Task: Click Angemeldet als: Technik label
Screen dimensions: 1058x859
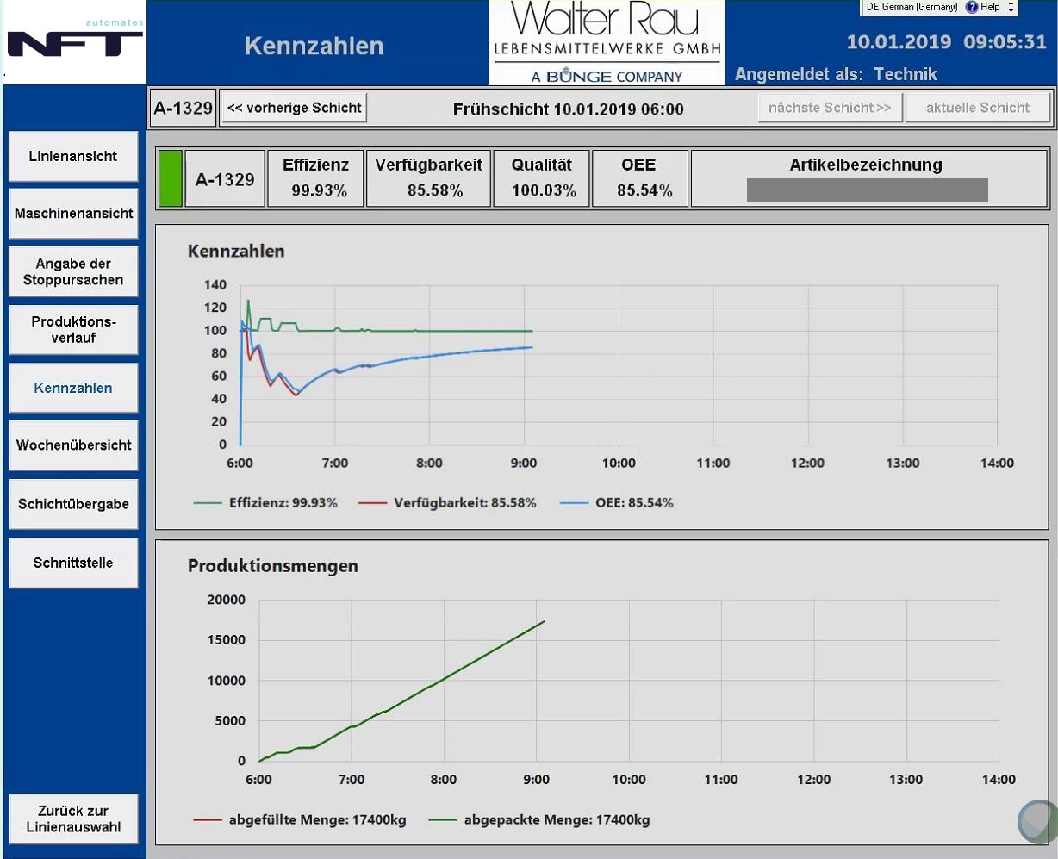Action: (x=836, y=74)
